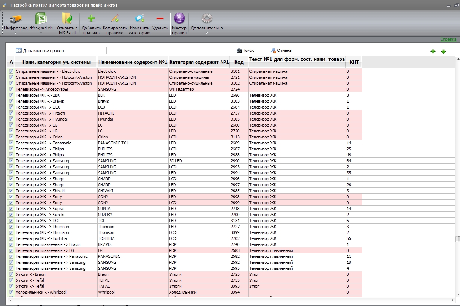
Task: Open Дополнительно gear icon
Action: [207, 18]
